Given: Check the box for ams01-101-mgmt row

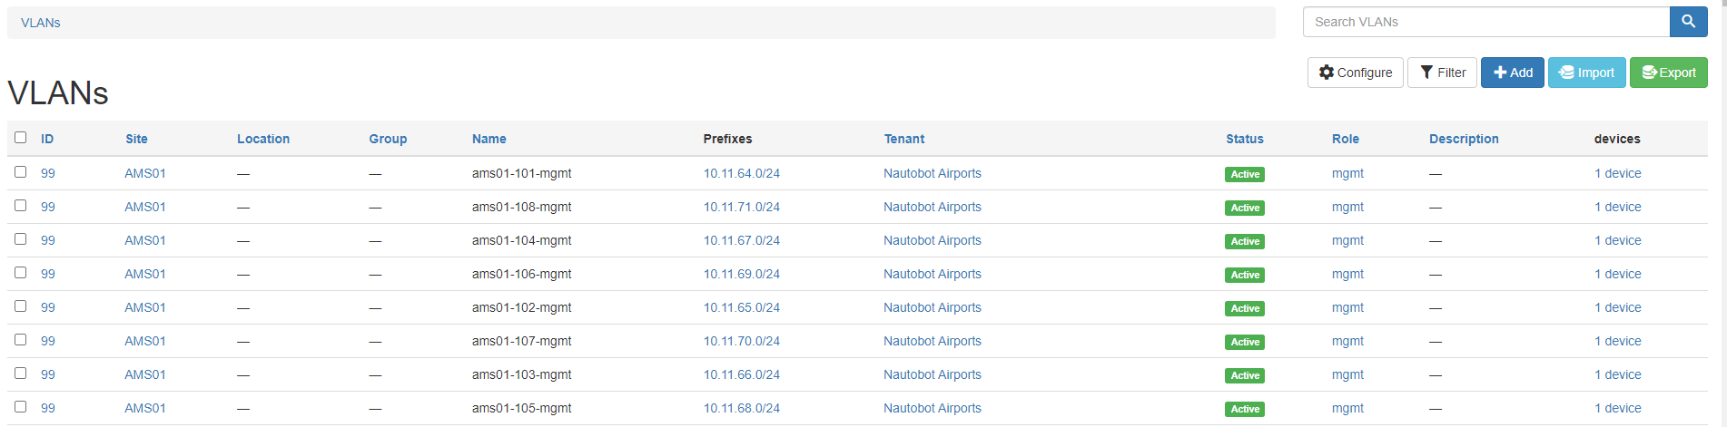Looking at the screenshot, I should 21,172.
